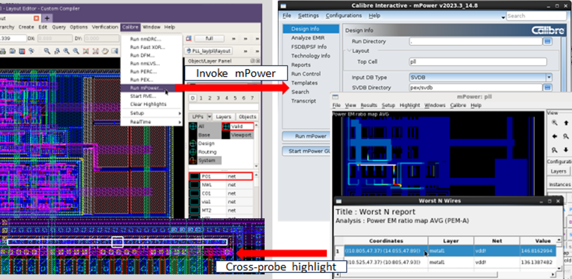Select the zoom-out tool in mPower View panel
572x279 pixels.
554,150
